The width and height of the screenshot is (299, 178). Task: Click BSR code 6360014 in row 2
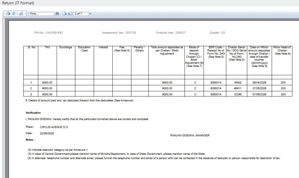tap(216, 88)
